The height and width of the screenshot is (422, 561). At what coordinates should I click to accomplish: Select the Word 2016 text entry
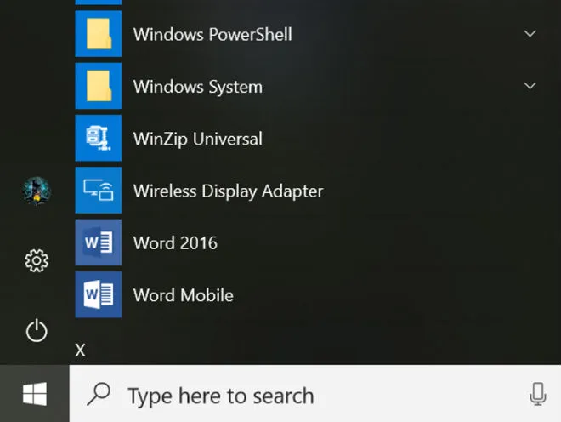coord(175,243)
